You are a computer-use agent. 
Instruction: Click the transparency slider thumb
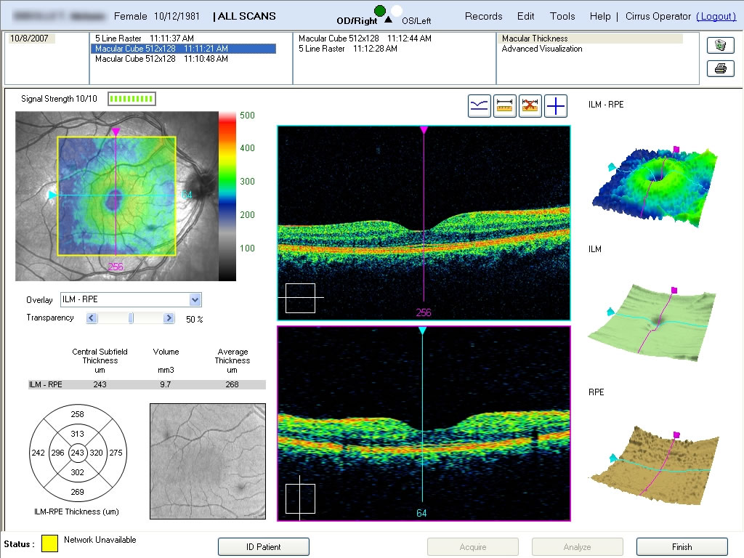tap(131, 318)
